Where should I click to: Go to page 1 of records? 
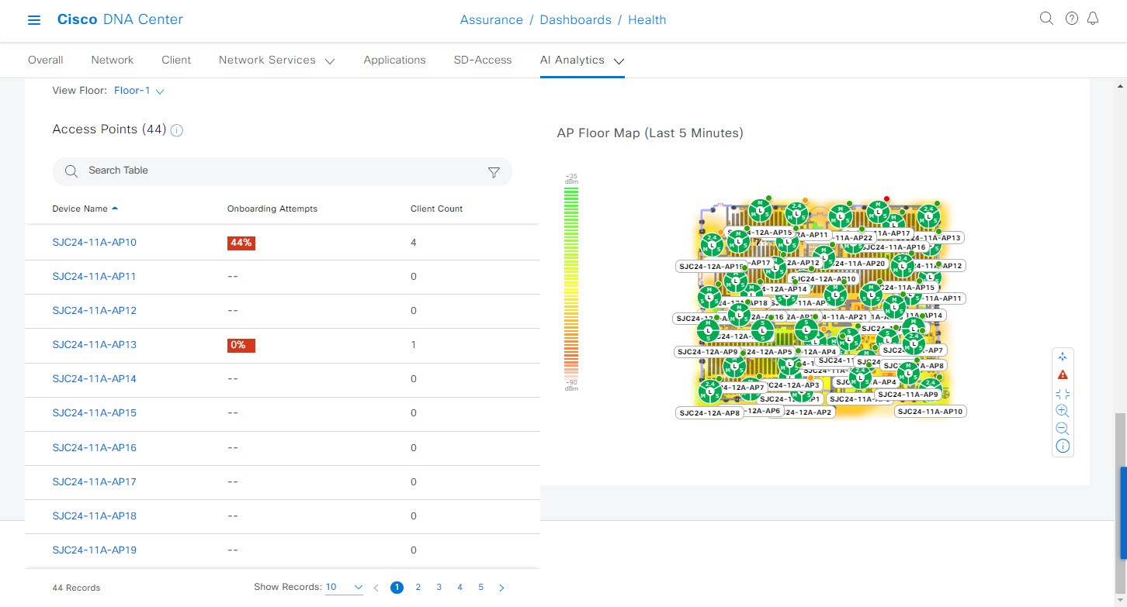tap(397, 588)
